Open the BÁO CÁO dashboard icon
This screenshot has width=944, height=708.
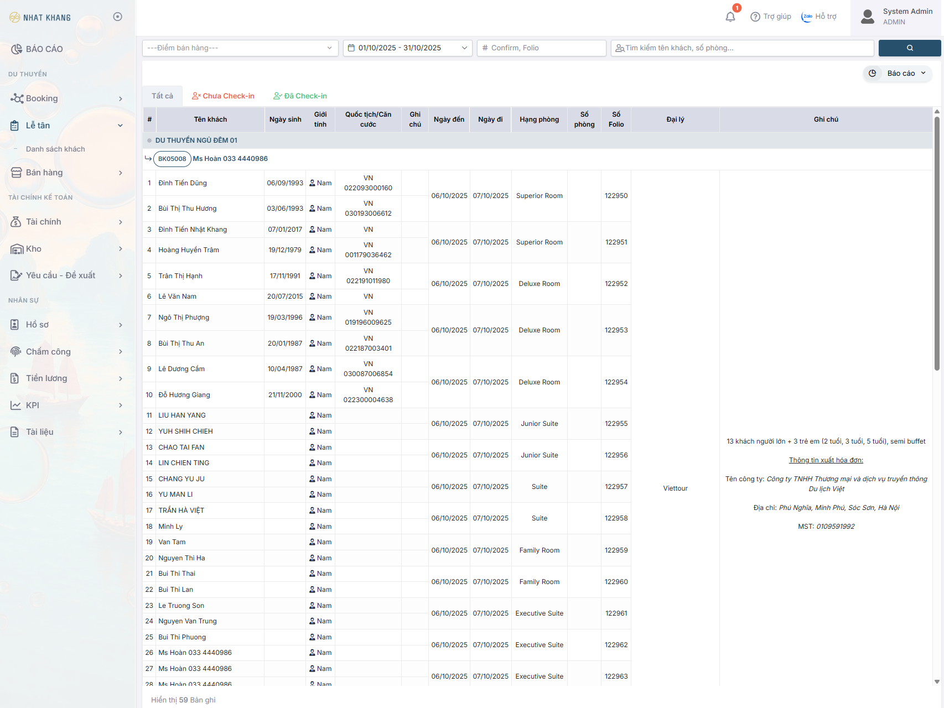(17, 49)
